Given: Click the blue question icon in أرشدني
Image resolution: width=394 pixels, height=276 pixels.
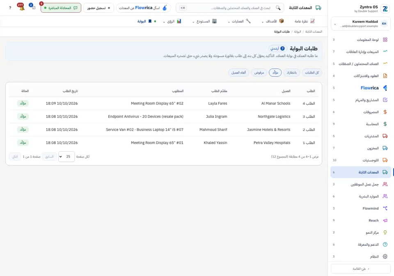Looking at the screenshot, I should click(282, 48).
